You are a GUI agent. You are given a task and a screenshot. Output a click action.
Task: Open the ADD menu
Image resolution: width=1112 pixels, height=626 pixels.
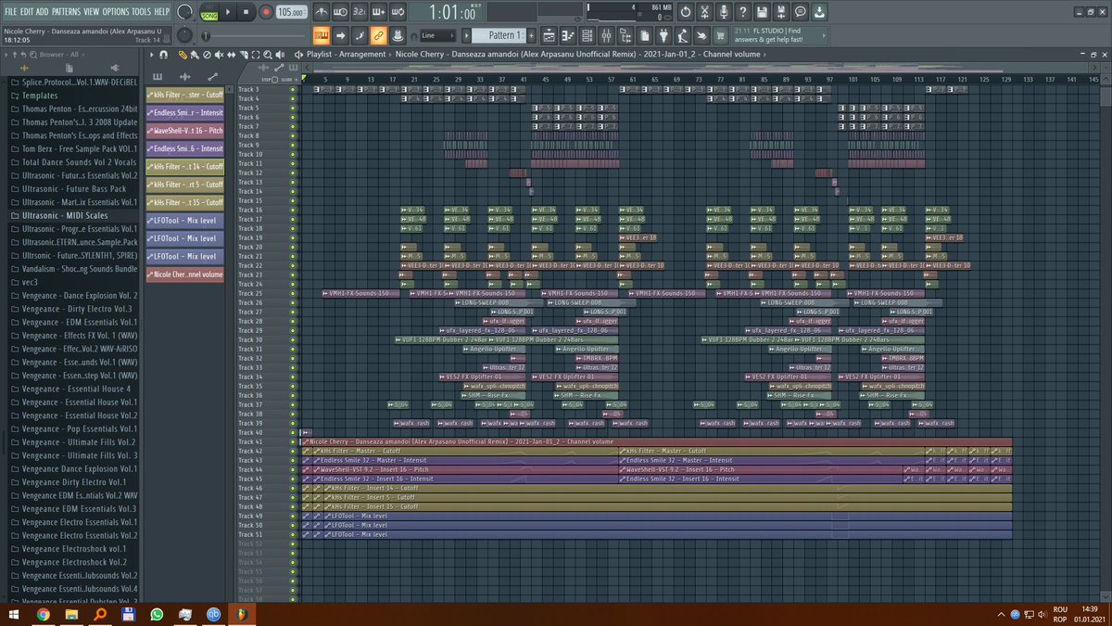44,11
